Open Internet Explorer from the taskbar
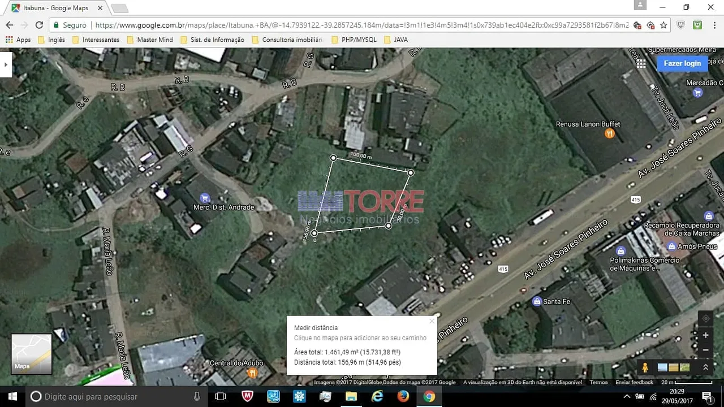 [377, 396]
